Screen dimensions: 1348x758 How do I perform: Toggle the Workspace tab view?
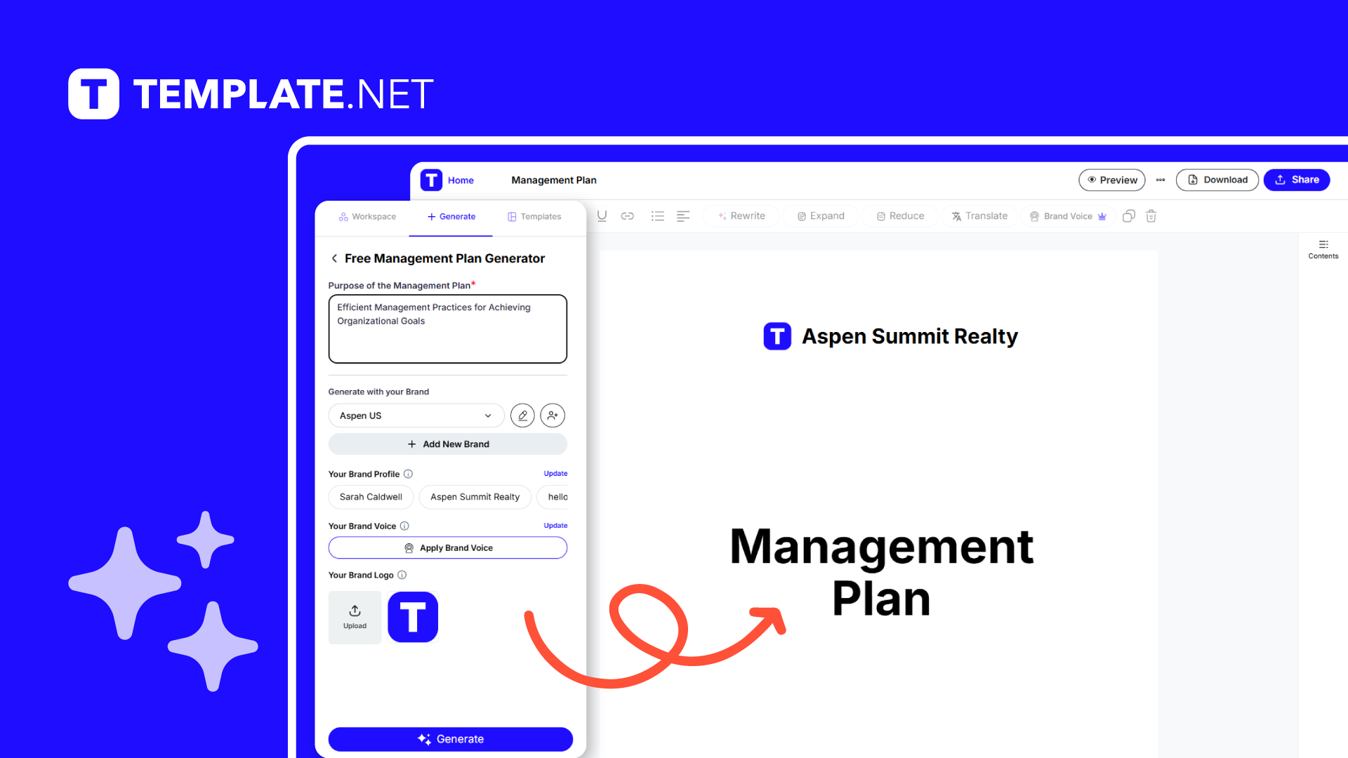click(x=368, y=217)
